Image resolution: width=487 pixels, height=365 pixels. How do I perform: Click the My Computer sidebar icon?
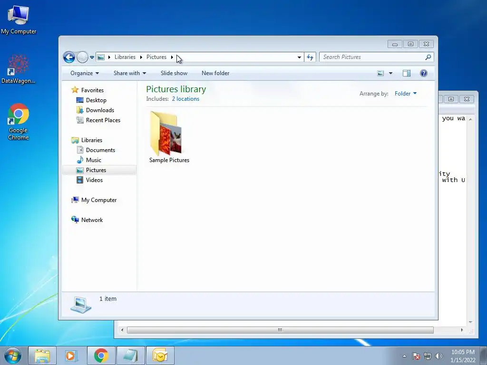[75, 200]
